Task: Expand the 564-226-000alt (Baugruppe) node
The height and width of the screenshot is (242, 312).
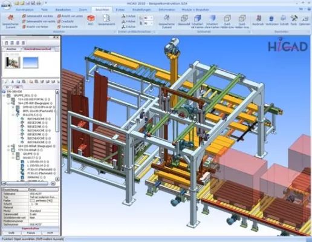Action: [x=8, y=146]
